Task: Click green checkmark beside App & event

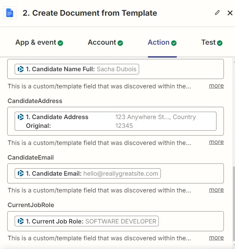Action: click(60, 43)
